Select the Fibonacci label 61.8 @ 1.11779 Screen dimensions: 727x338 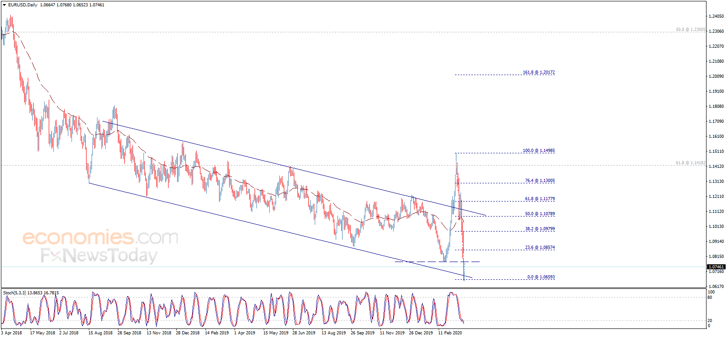coord(540,199)
